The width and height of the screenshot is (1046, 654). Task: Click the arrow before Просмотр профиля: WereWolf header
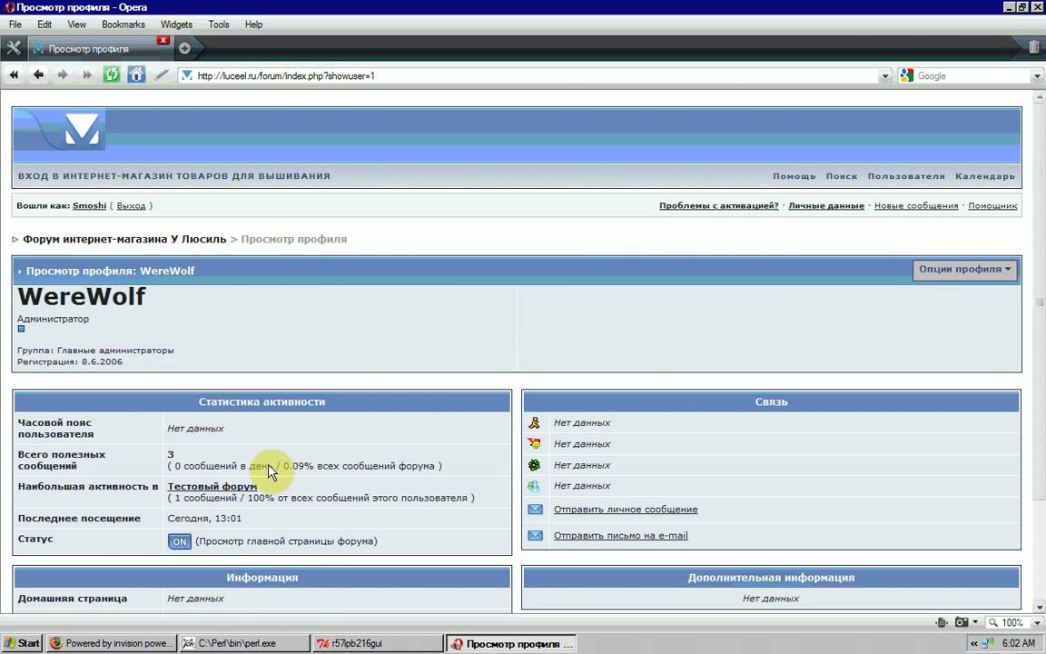click(x=20, y=272)
